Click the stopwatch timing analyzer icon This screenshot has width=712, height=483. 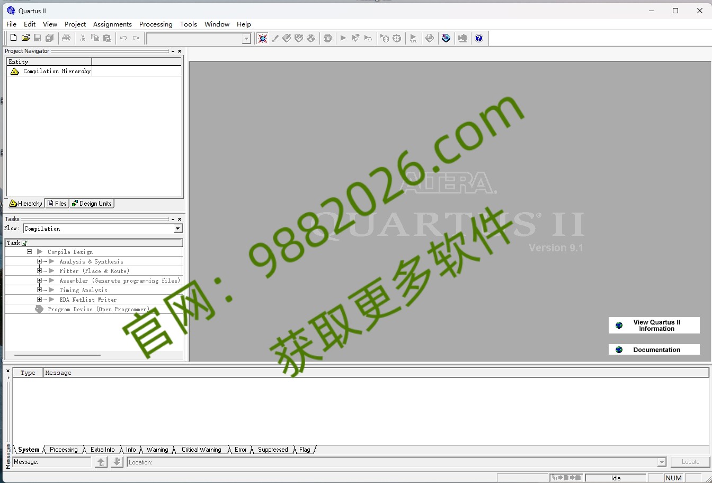tap(397, 38)
